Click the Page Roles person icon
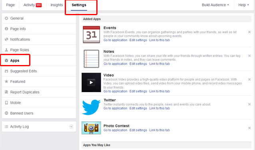This screenshot has height=150, width=255. pyautogui.click(x=6, y=50)
